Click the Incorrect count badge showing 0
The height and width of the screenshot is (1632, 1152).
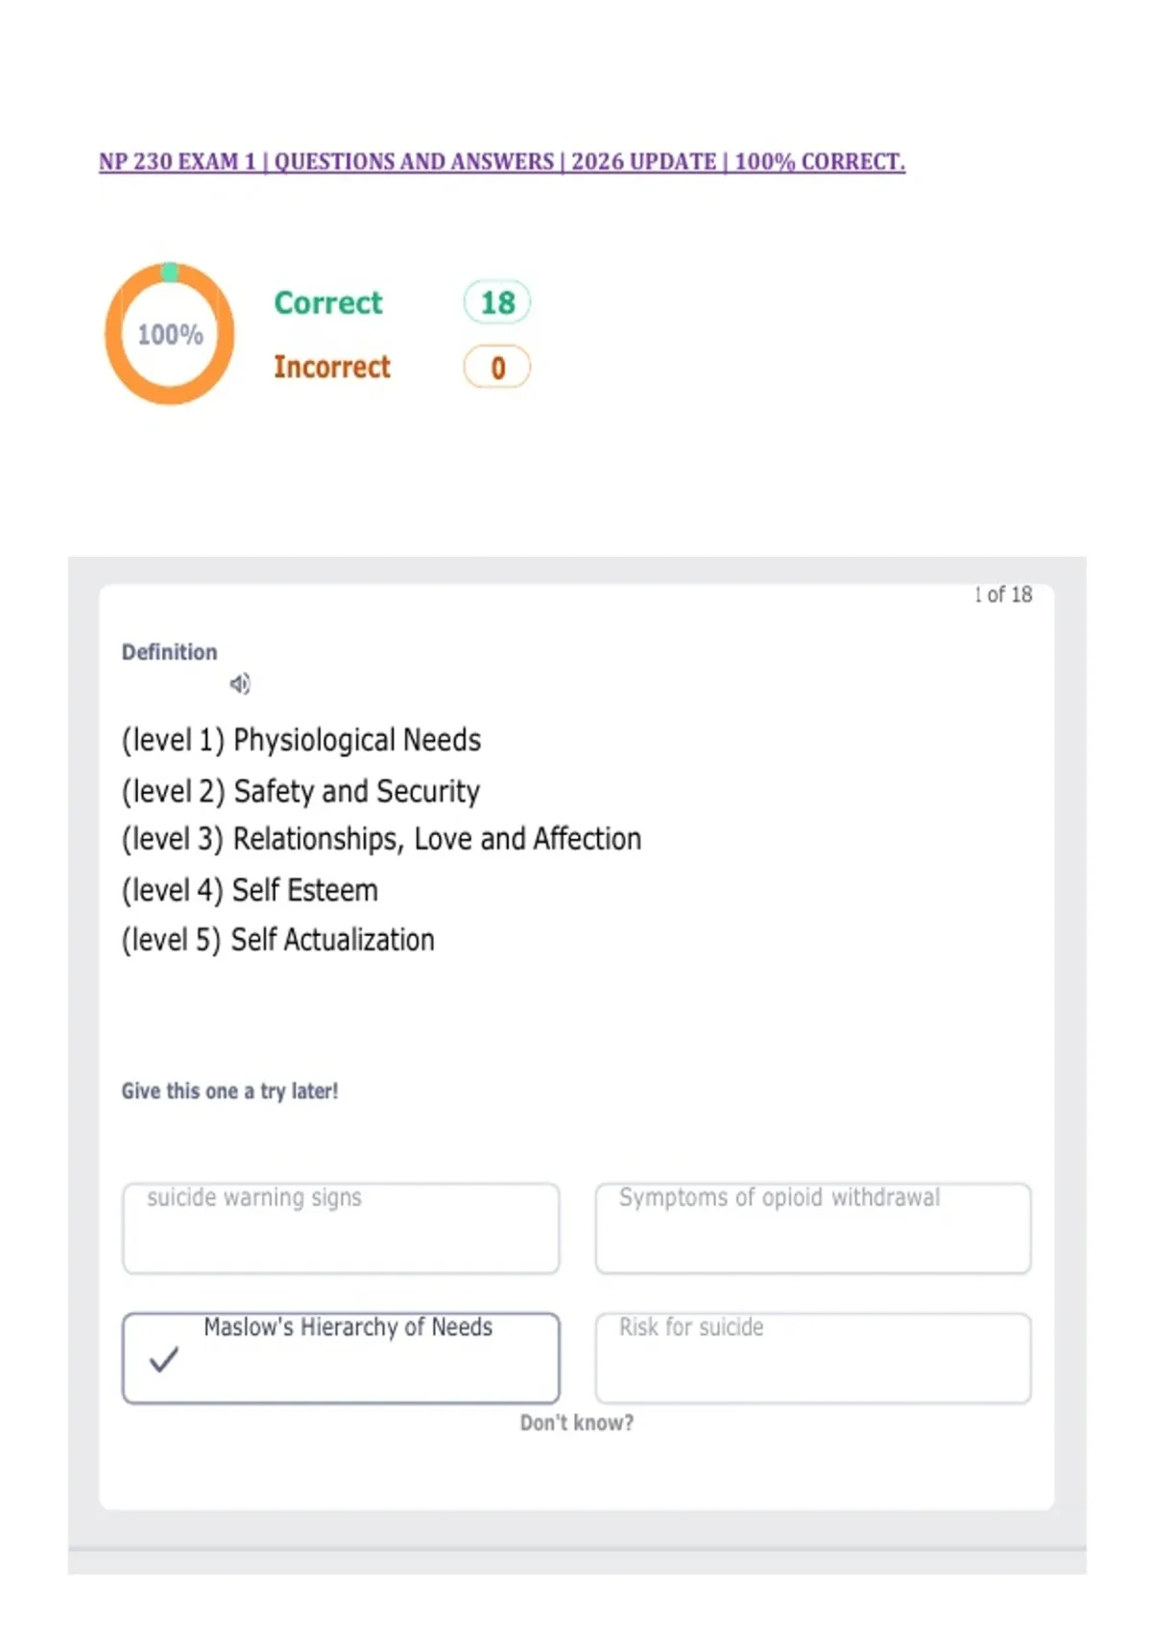(497, 367)
